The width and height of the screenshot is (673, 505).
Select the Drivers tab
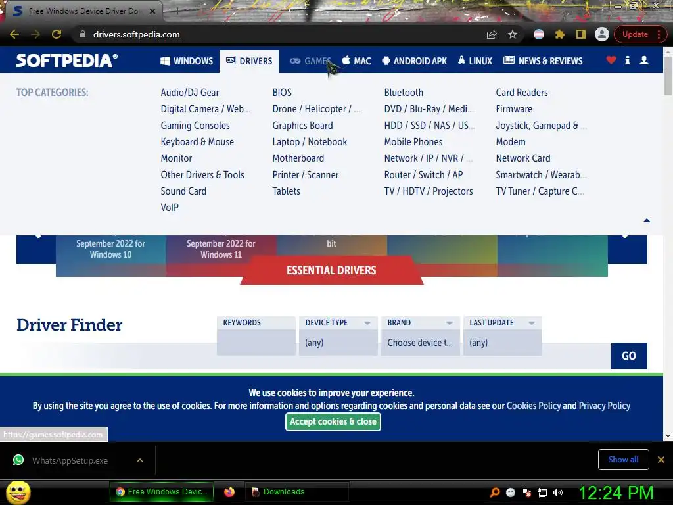pyautogui.click(x=249, y=61)
